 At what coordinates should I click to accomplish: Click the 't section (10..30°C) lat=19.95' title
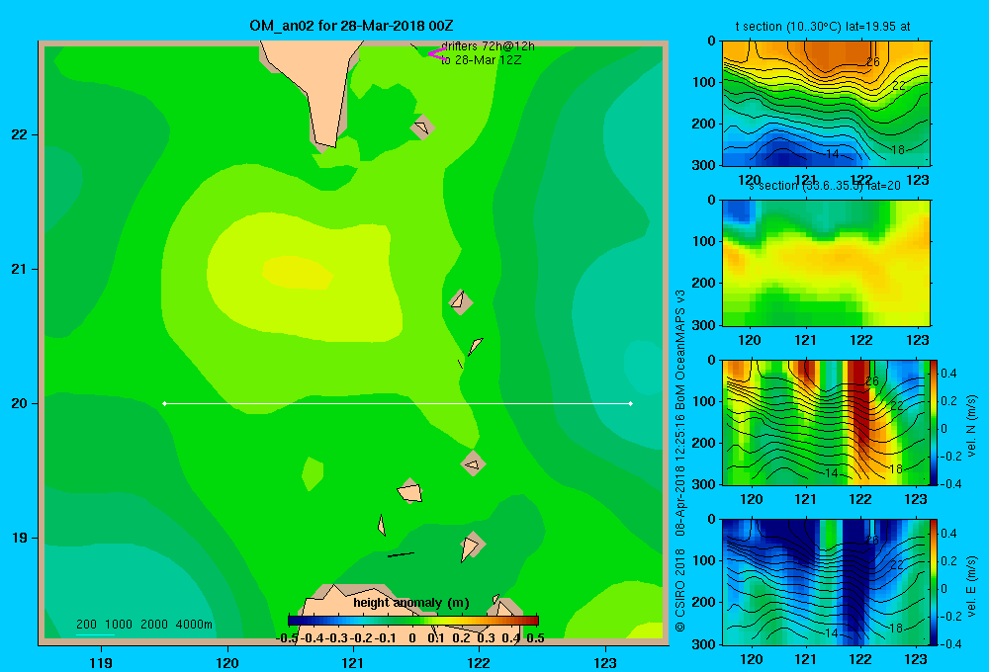click(823, 27)
